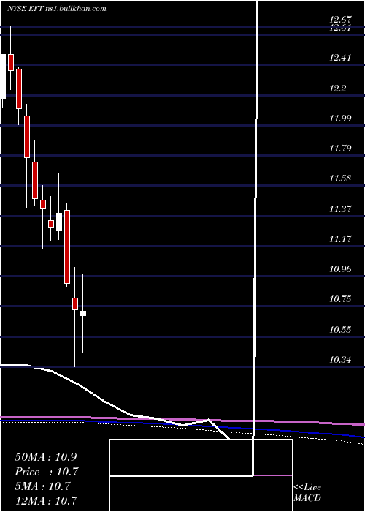Click the '12MA : 10.7' readout

click(46, 500)
